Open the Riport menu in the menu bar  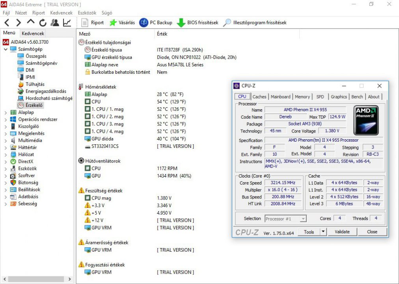click(38, 13)
